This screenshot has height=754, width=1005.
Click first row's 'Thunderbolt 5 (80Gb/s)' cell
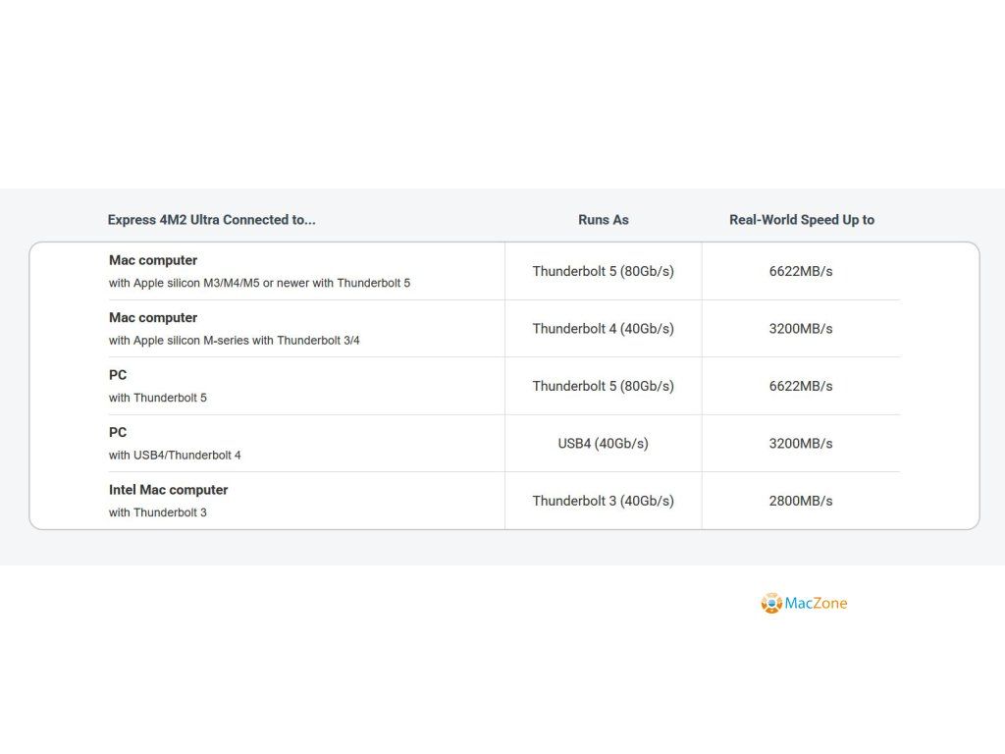coord(603,271)
